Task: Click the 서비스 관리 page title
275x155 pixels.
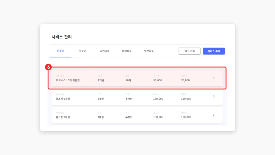Action: coord(62,37)
